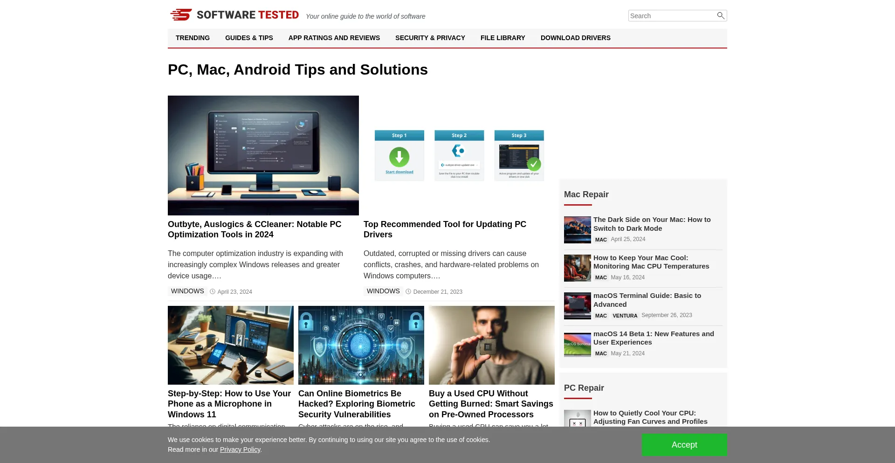Click the PC Repair section heading

coord(584,388)
